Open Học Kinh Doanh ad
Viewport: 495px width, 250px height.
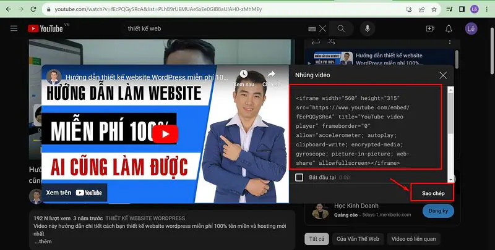click(x=356, y=206)
